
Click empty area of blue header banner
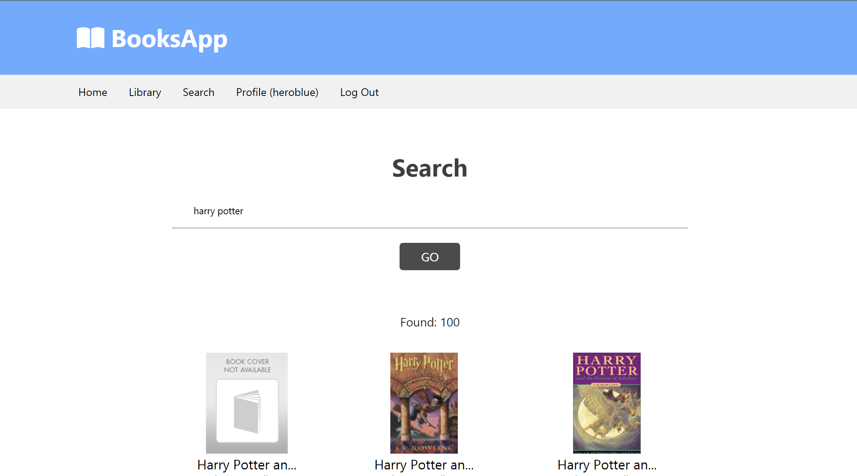click(x=540, y=38)
